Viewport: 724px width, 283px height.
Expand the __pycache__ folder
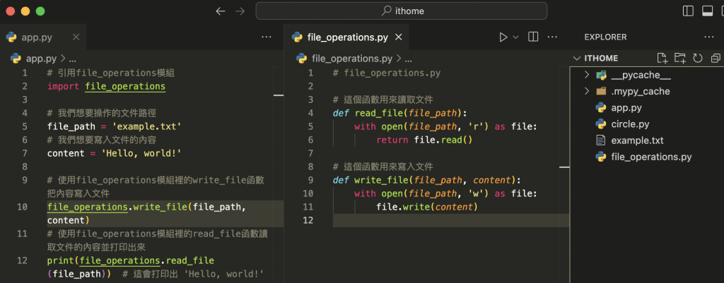point(587,75)
